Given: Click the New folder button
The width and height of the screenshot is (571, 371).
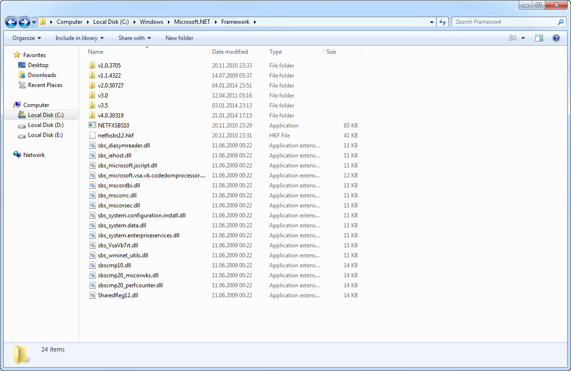Looking at the screenshot, I should [179, 38].
